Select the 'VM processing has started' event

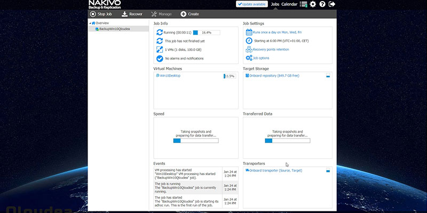(196, 174)
